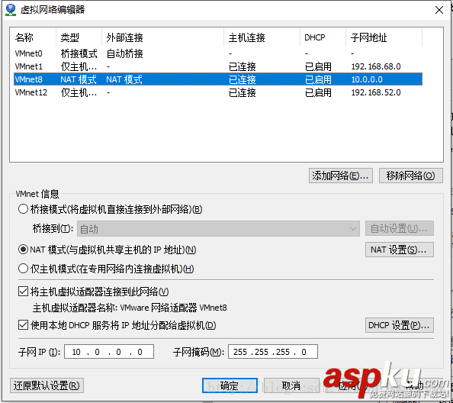Click the 添加网络(E)... button
Screen dimensions: 453x403
tap(341, 176)
